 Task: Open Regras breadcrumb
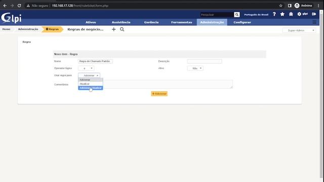point(52,29)
